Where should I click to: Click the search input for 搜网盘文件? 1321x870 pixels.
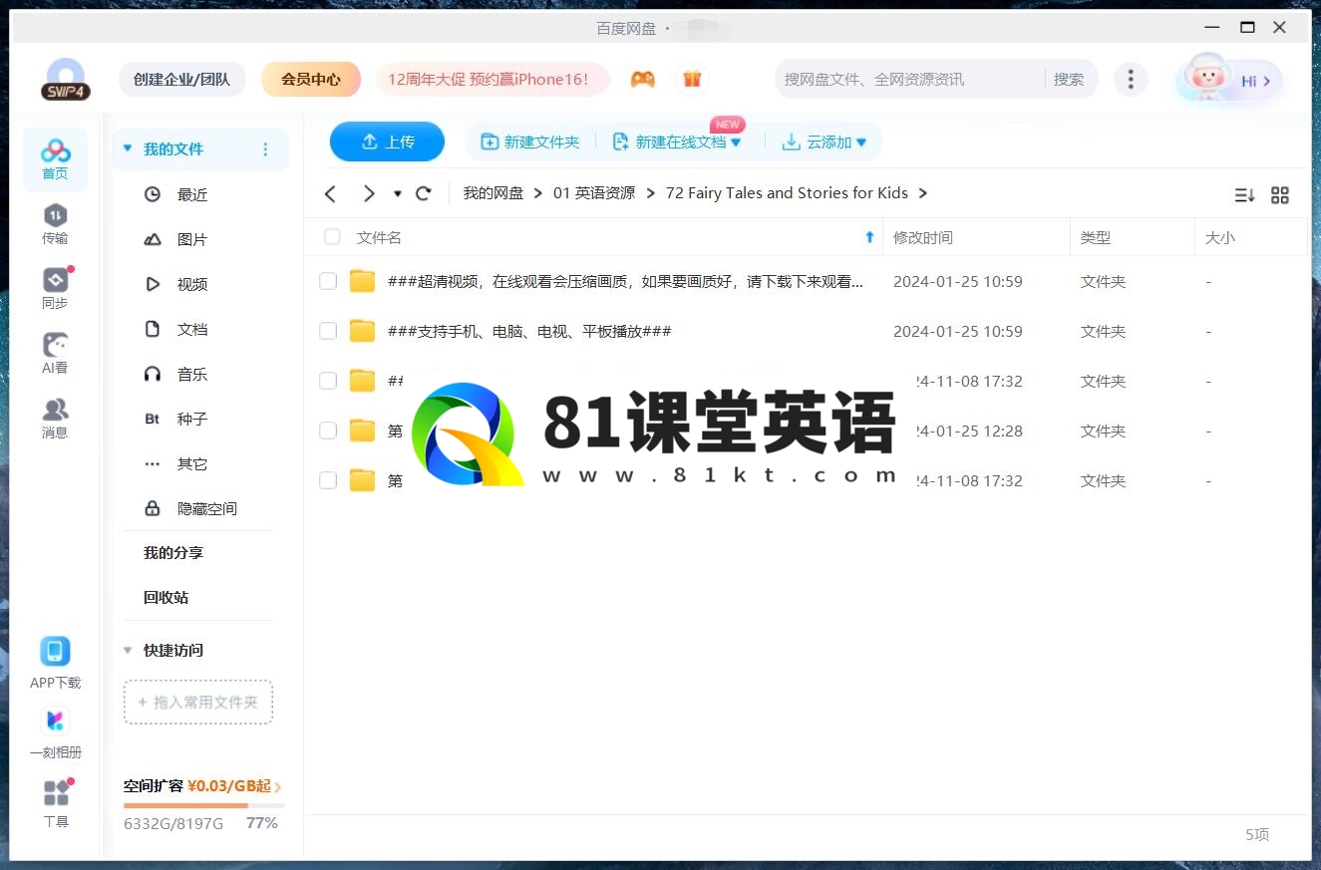point(907,79)
